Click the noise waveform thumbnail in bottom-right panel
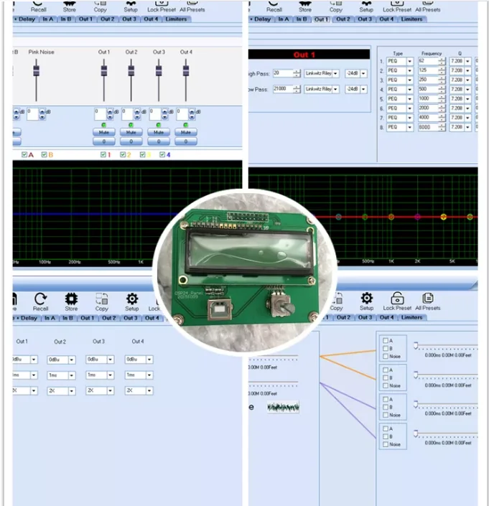Image resolution: width=489 pixels, height=506 pixels. [283, 408]
